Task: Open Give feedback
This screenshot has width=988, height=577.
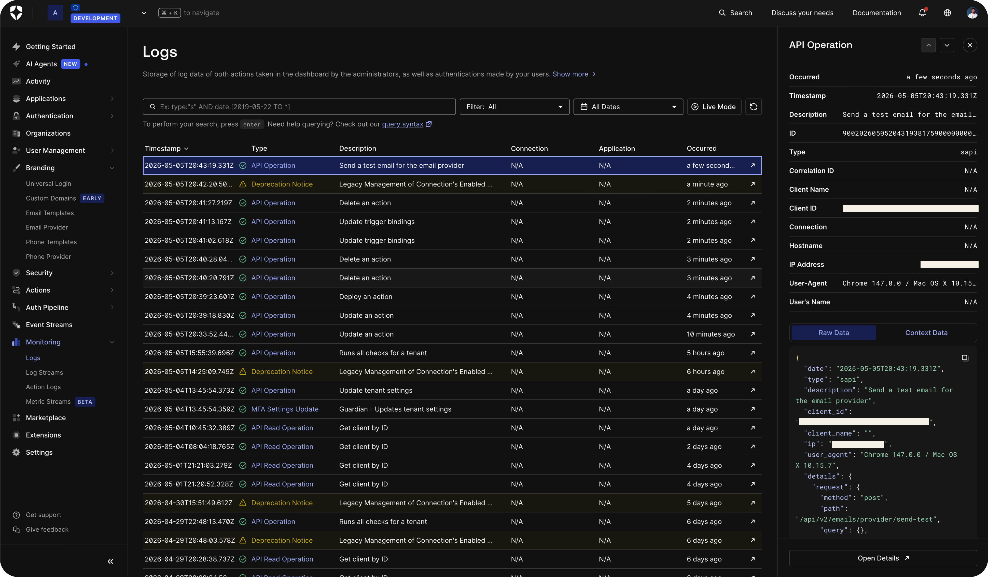Action: tap(47, 529)
